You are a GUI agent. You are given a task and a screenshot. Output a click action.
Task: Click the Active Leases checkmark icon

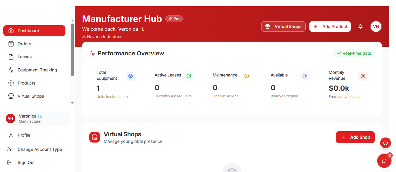coord(188,76)
